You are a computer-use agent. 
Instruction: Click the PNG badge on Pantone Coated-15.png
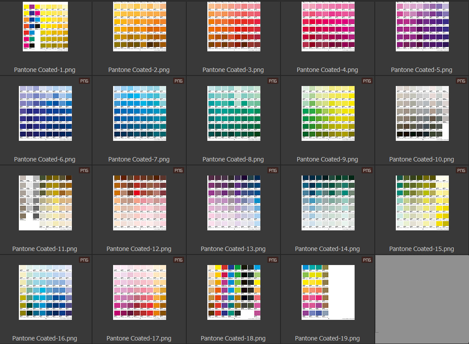[461, 170]
